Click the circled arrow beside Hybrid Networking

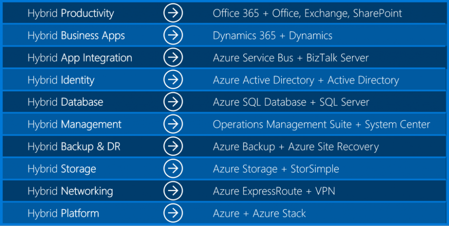173,191
